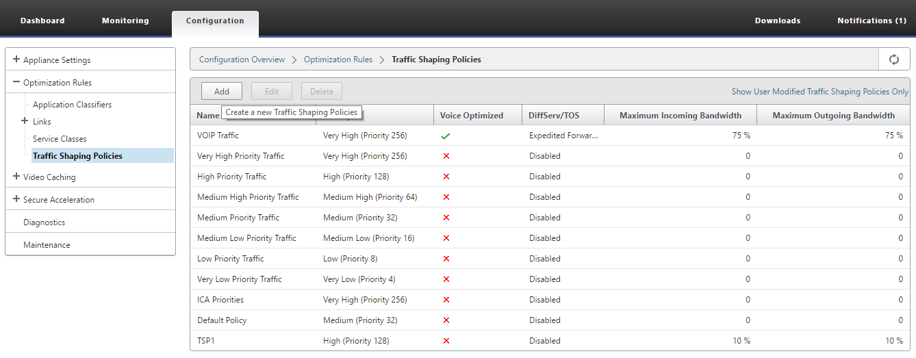
Task: Select the VOIP Traffic row name
Action: 218,136
